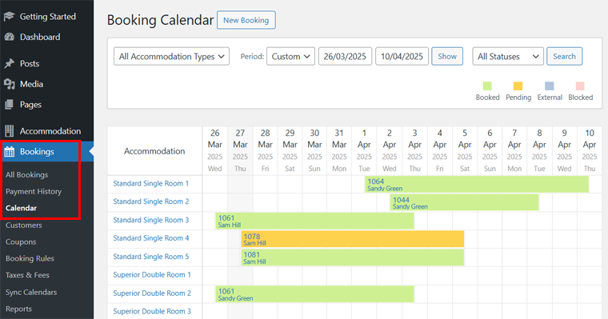Open the All Statuses dropdown
The height and width of the screenshot is (319, 608).
point(508,57)
